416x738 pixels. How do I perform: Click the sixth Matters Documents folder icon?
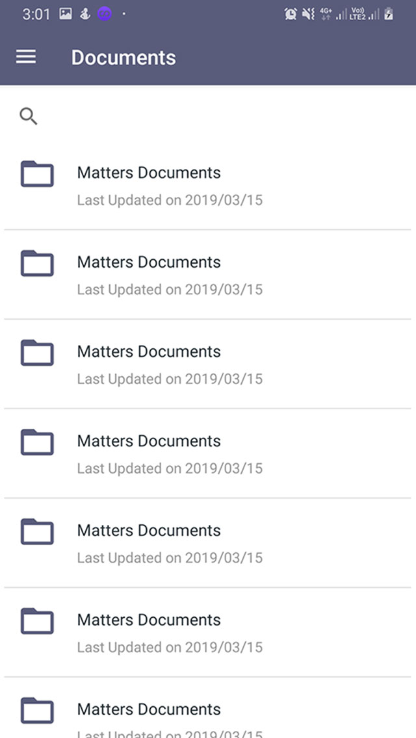pos(37,621)
